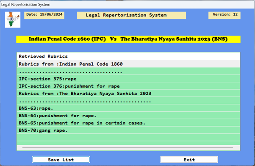Select the 'IPC-section 375:rape' row

pos(128,79)
